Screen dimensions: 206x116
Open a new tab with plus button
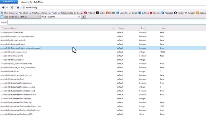click(83, 17)
